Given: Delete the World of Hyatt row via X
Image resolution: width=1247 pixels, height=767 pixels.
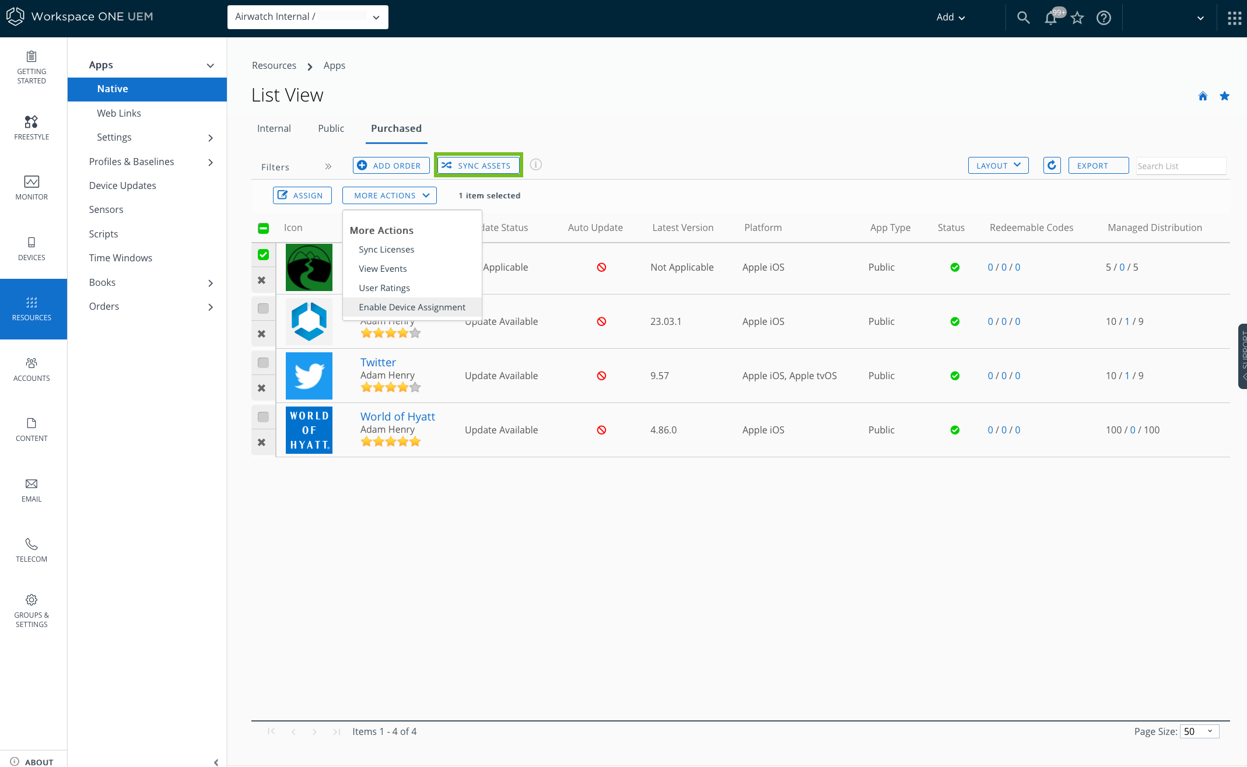Looking at the screenshot, I should pyautogui.click(x=262, y=442).
